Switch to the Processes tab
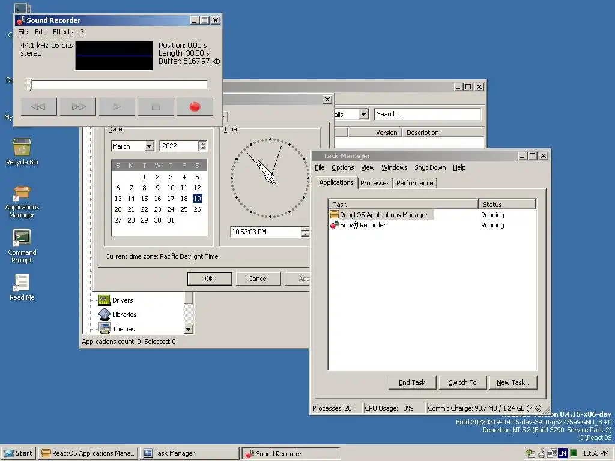The image size is (615, 461). pos(375,183)
